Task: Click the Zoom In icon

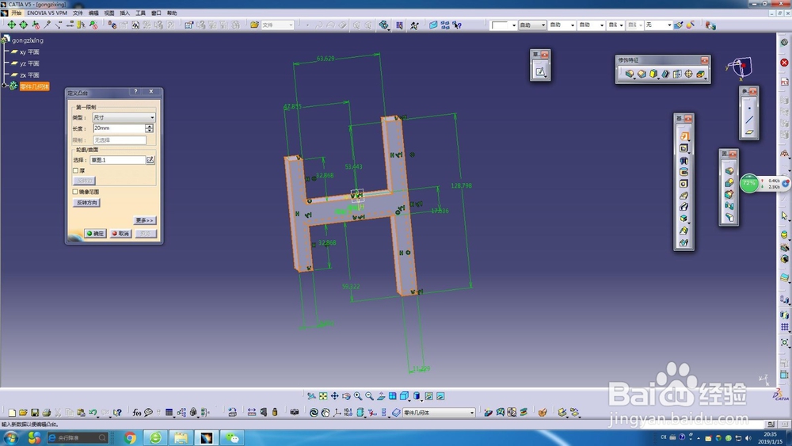Action: tap(358, 396)
